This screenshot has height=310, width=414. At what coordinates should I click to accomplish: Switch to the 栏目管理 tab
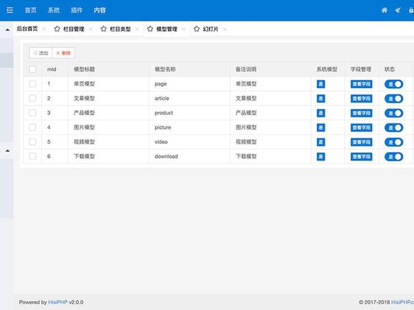73,29
